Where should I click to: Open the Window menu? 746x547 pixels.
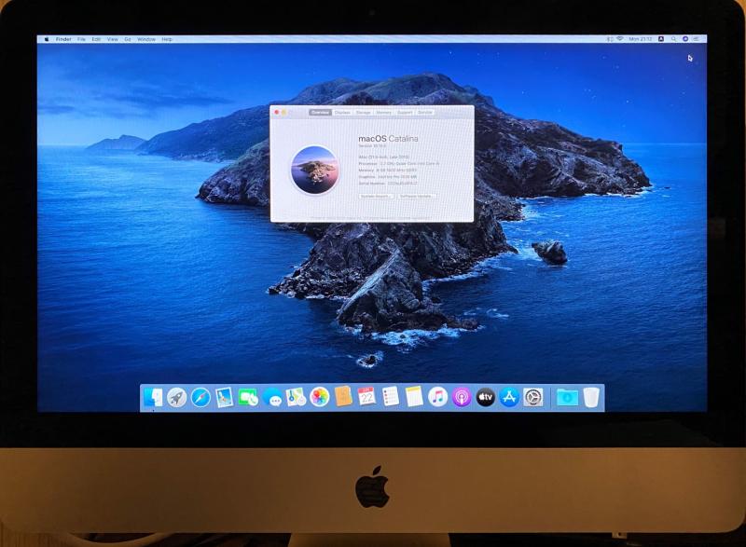coord(146,39)
